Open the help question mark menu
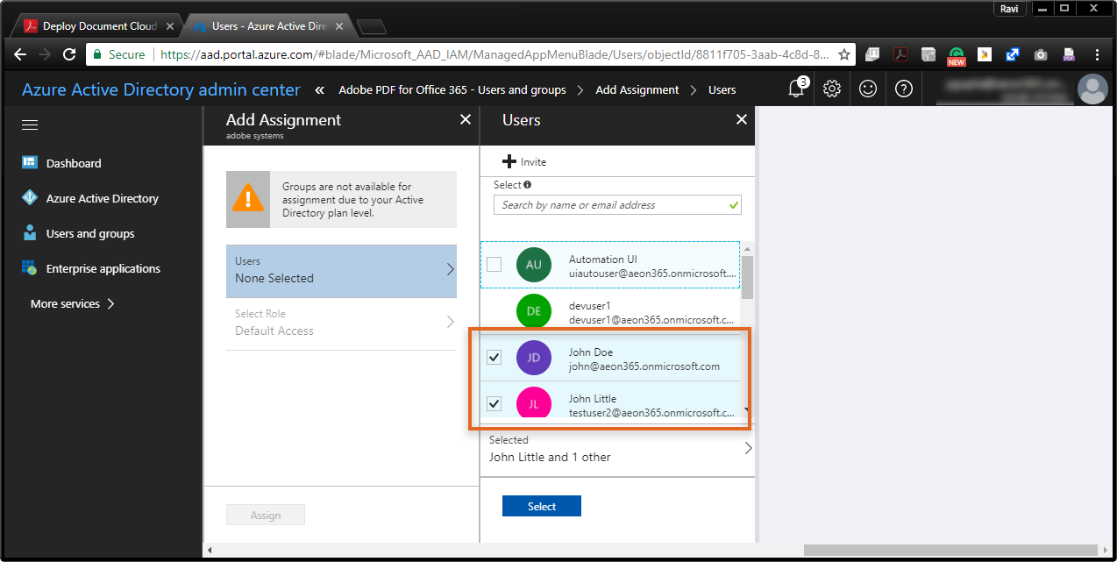 click(904, 89)
